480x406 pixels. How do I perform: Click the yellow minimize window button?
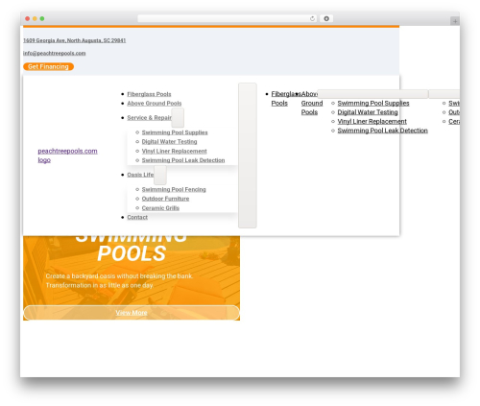[x=35, y=18]
